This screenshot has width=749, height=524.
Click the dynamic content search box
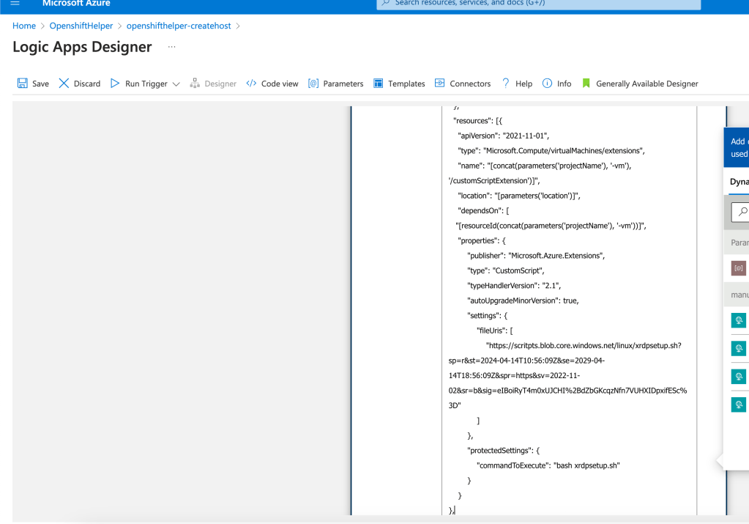point(740,212)
